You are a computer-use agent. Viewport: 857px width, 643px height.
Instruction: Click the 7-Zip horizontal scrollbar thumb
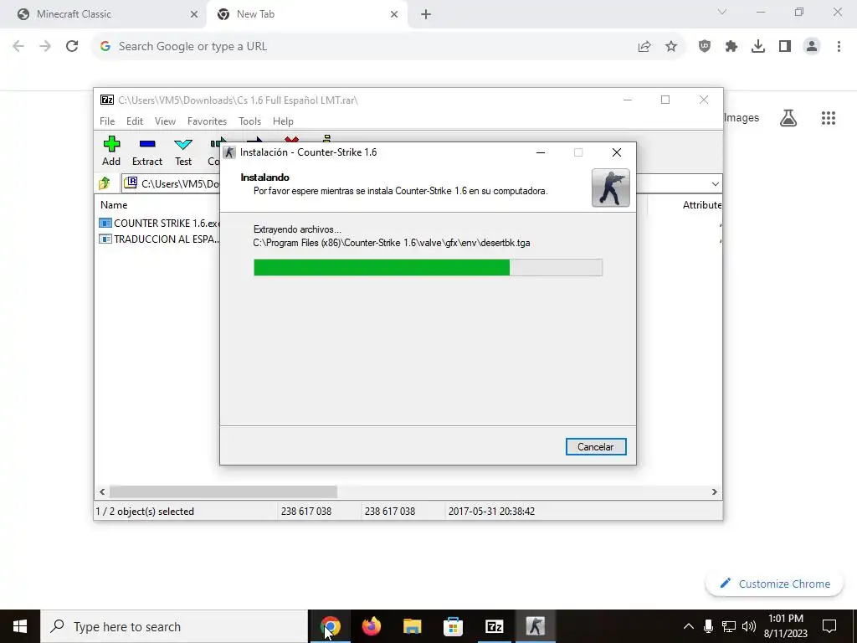click(223, 492)
